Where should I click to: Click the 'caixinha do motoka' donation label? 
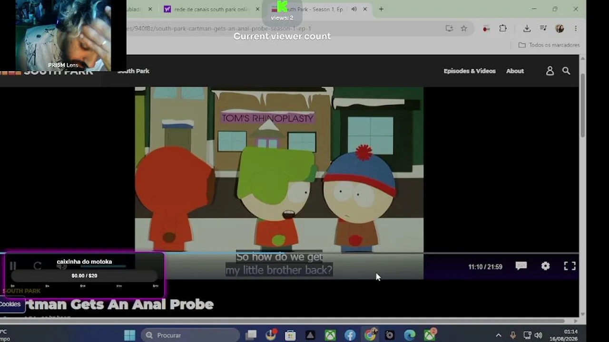tap(84, 262)
